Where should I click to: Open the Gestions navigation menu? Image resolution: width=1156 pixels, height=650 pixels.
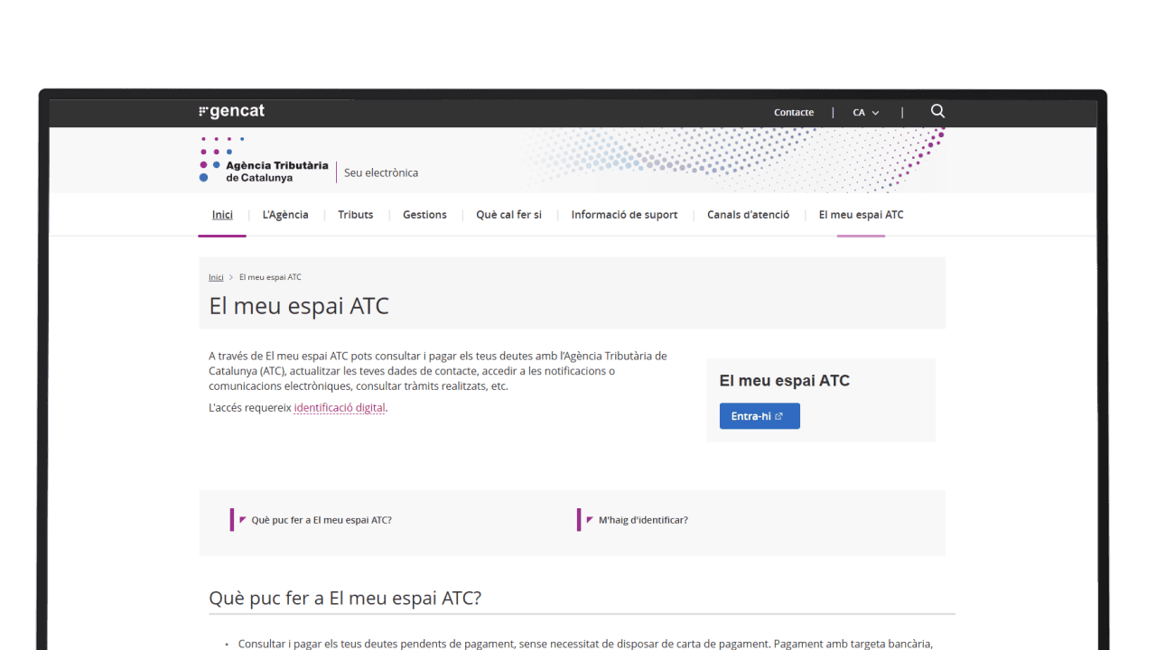tap(424, 215)
